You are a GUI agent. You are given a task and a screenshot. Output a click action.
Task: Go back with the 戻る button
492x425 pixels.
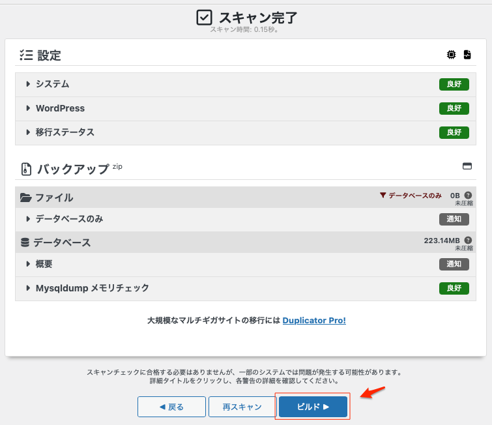tap(171, 407)
